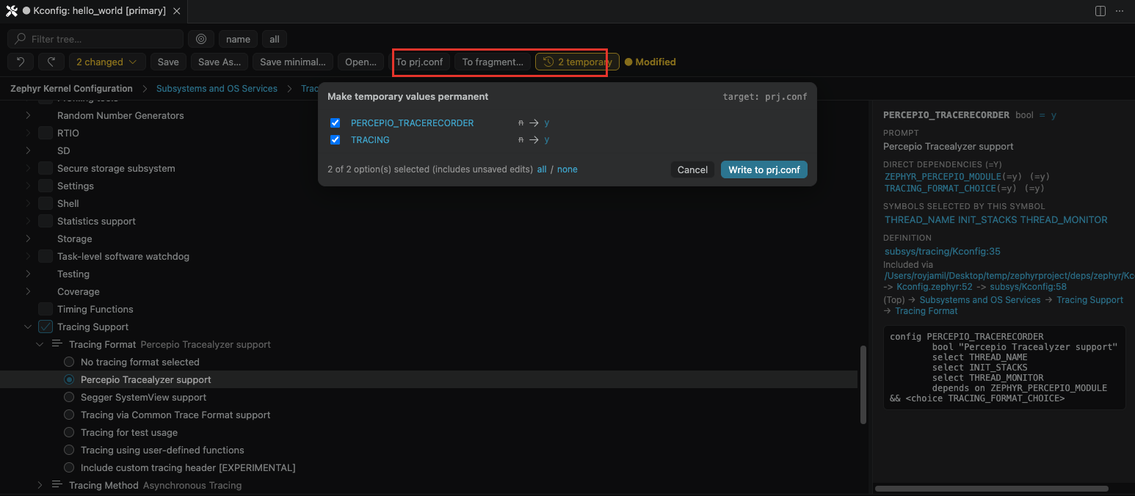
Task: Collapse the Tracing Support node
Action: tap(28, 327)
